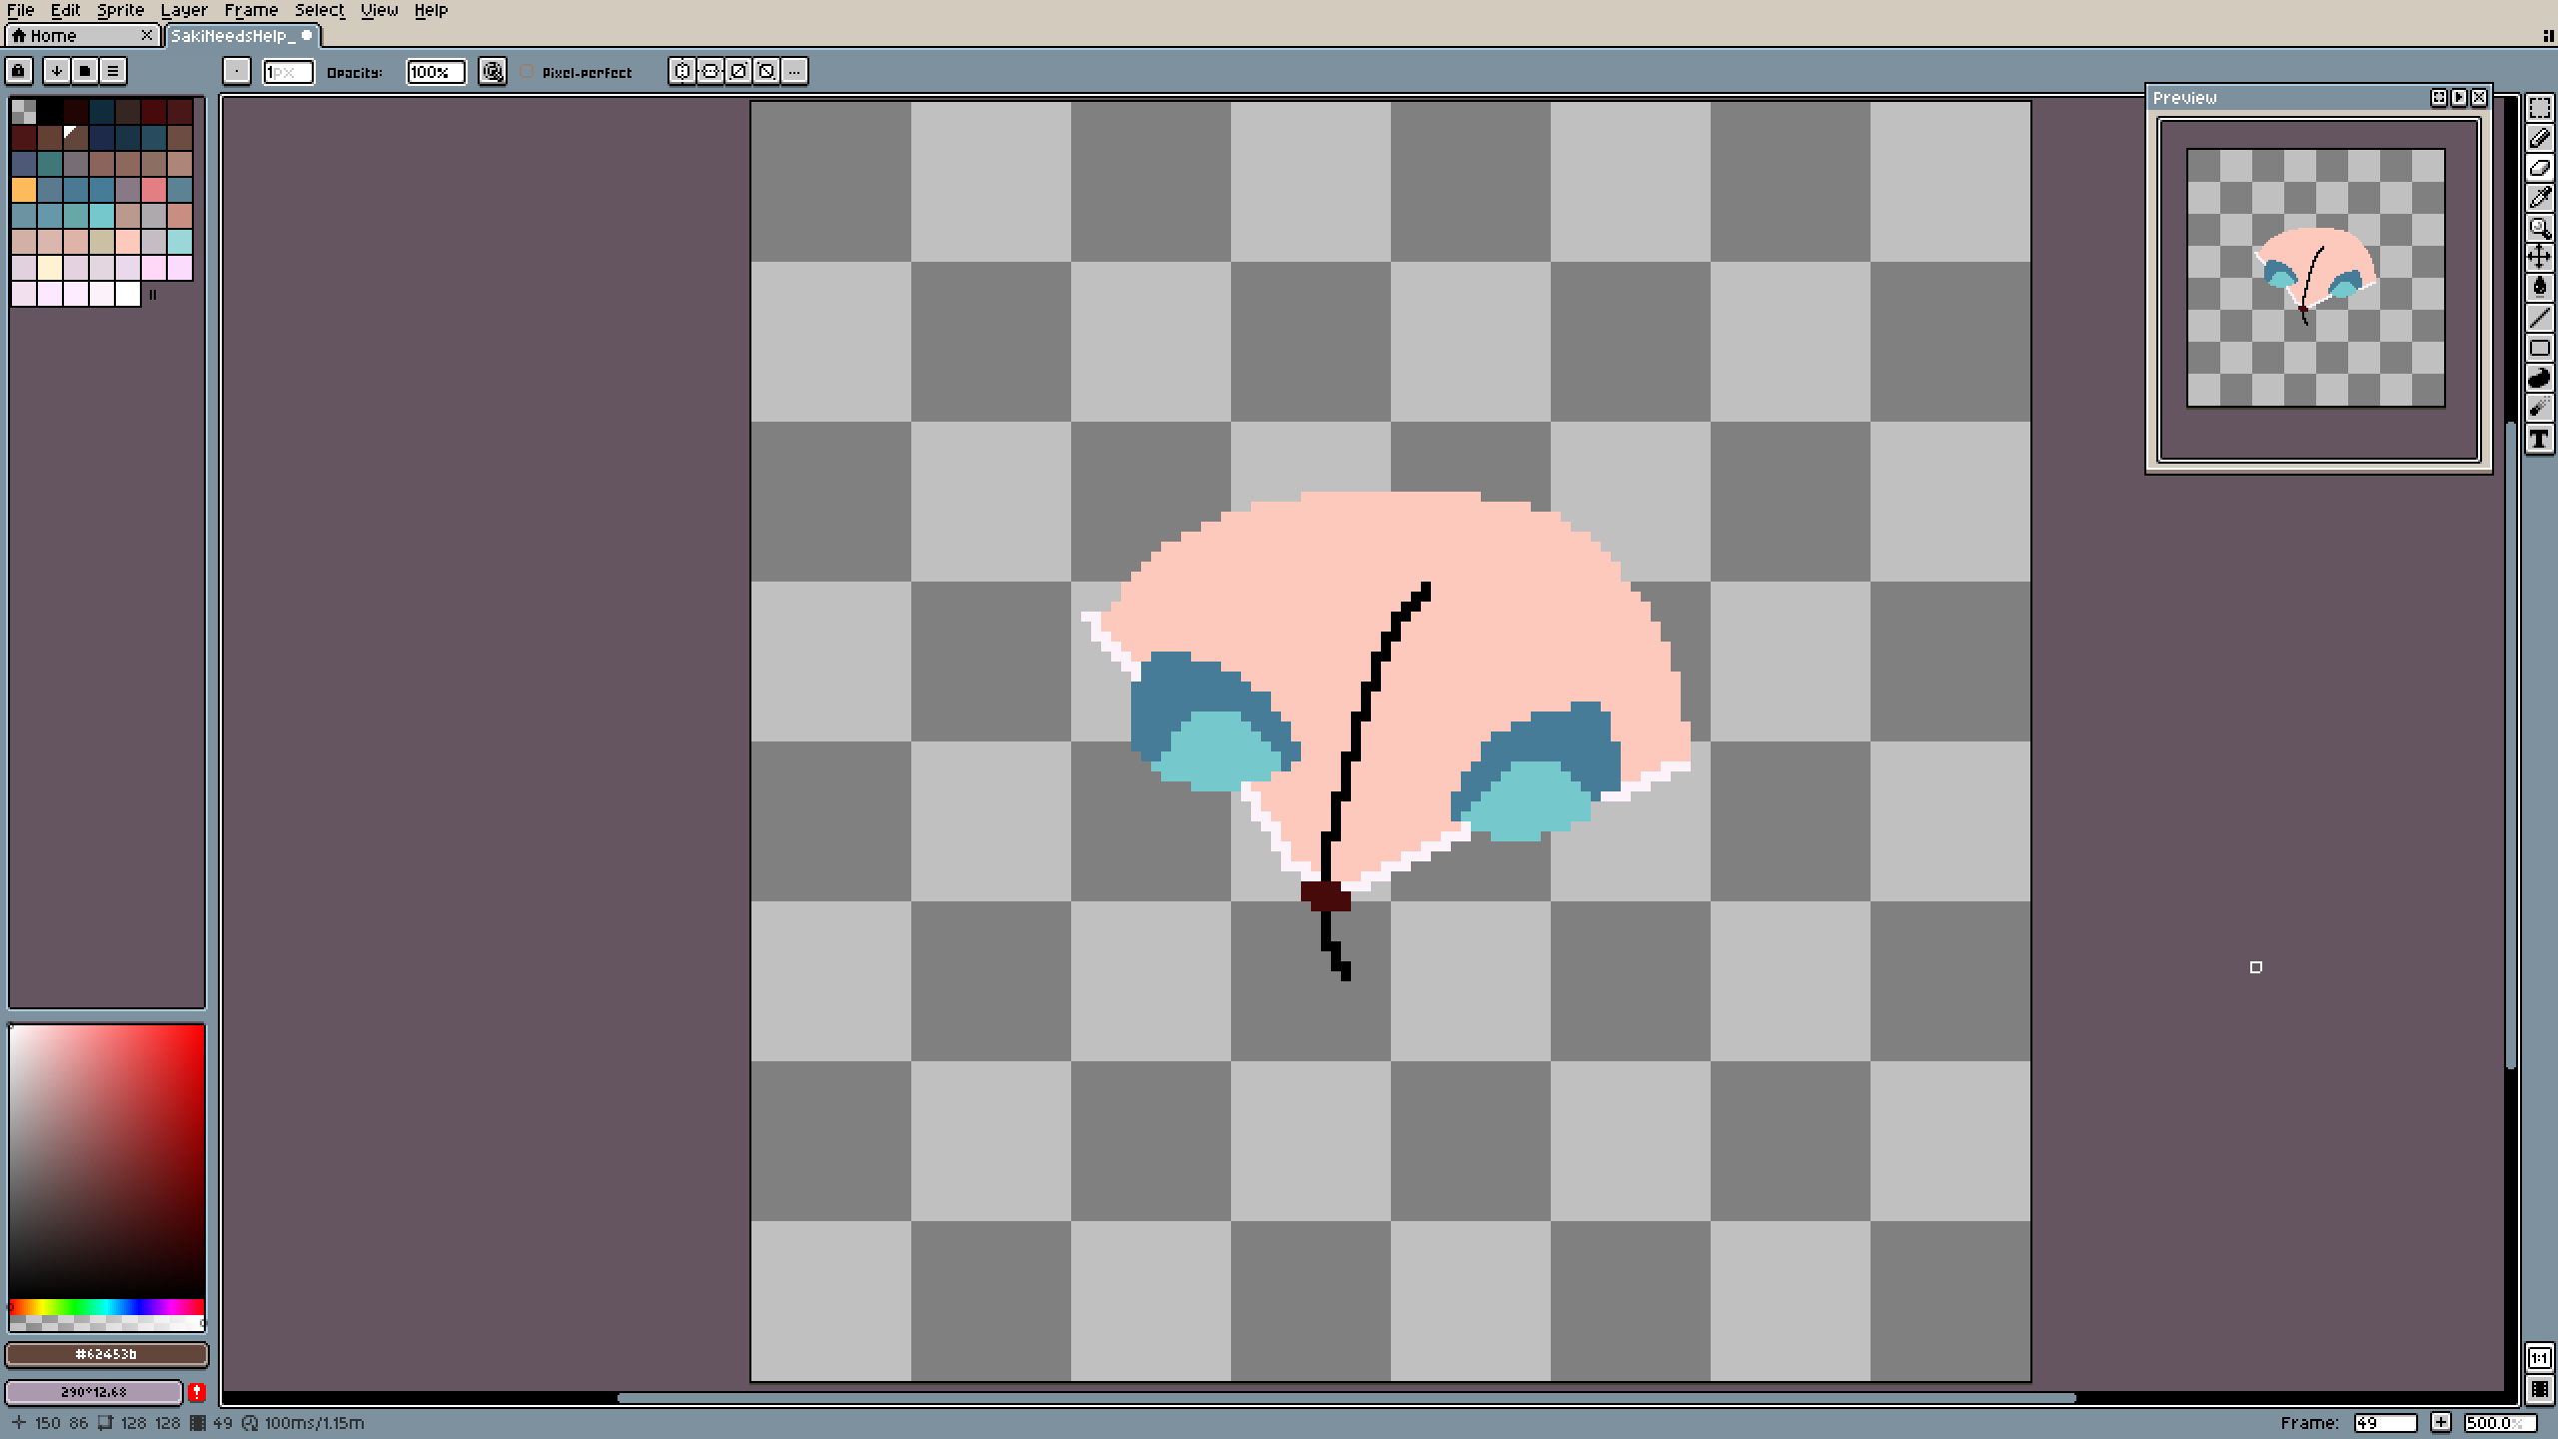Screen dimensions: 2558x1439
Task: Open the palette options menu icon
Action: [113, 71]
